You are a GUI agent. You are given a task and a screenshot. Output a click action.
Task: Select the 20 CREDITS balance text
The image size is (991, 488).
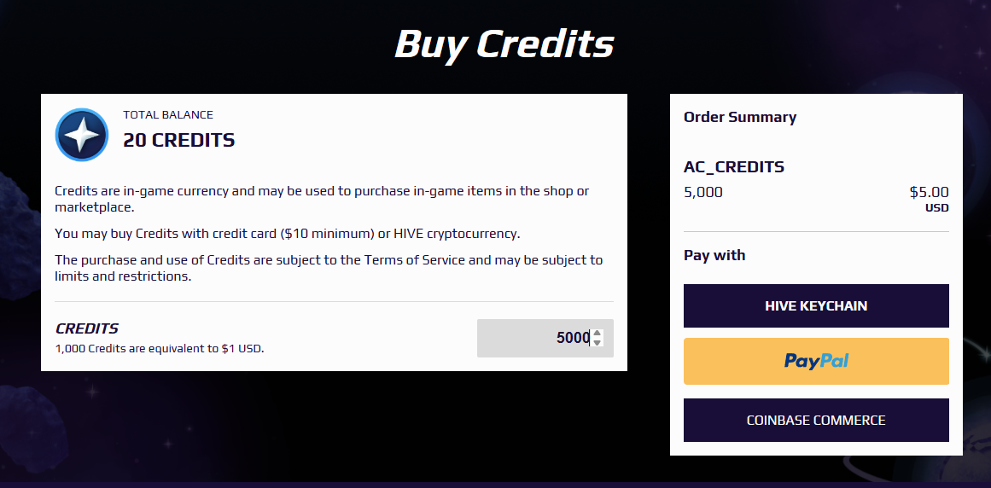[179, 140]
